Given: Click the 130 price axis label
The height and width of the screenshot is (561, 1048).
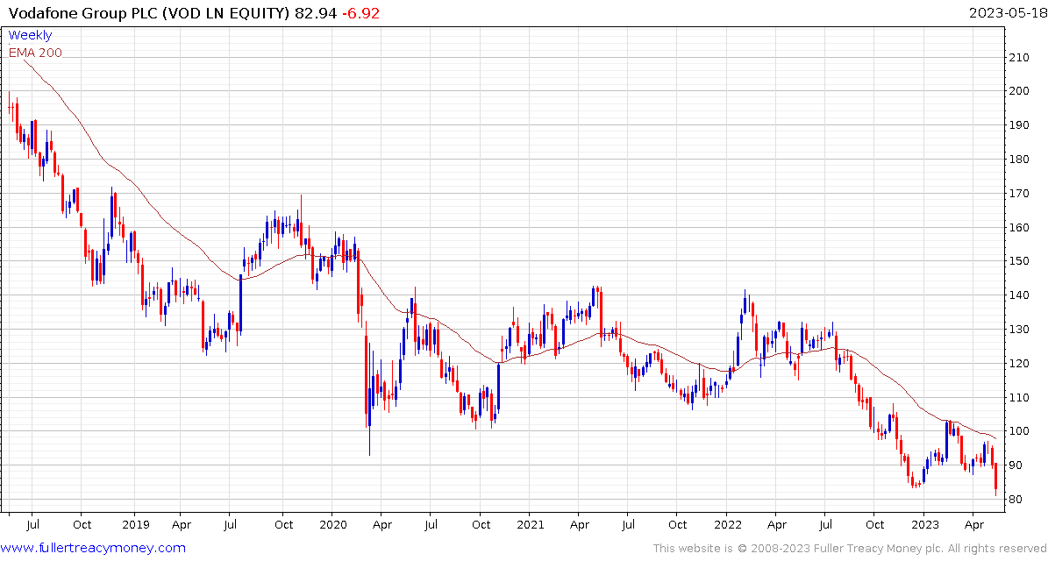Looking at the screenshot, I should [1019, 330].
